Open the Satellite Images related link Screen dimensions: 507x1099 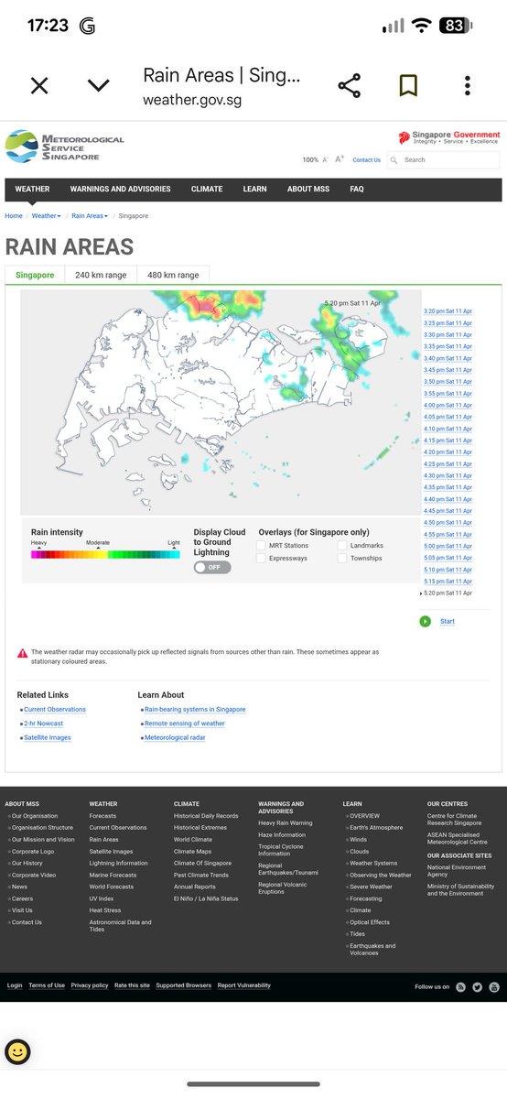tap(48, 737)
